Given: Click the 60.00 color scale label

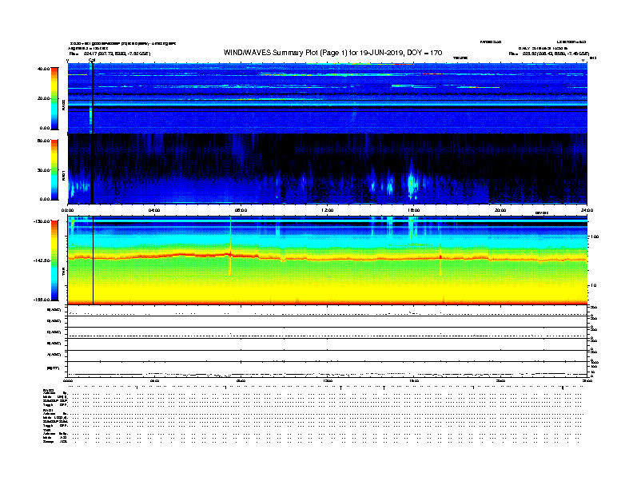Looking at the screenshot, I should (x=43, y=141).
